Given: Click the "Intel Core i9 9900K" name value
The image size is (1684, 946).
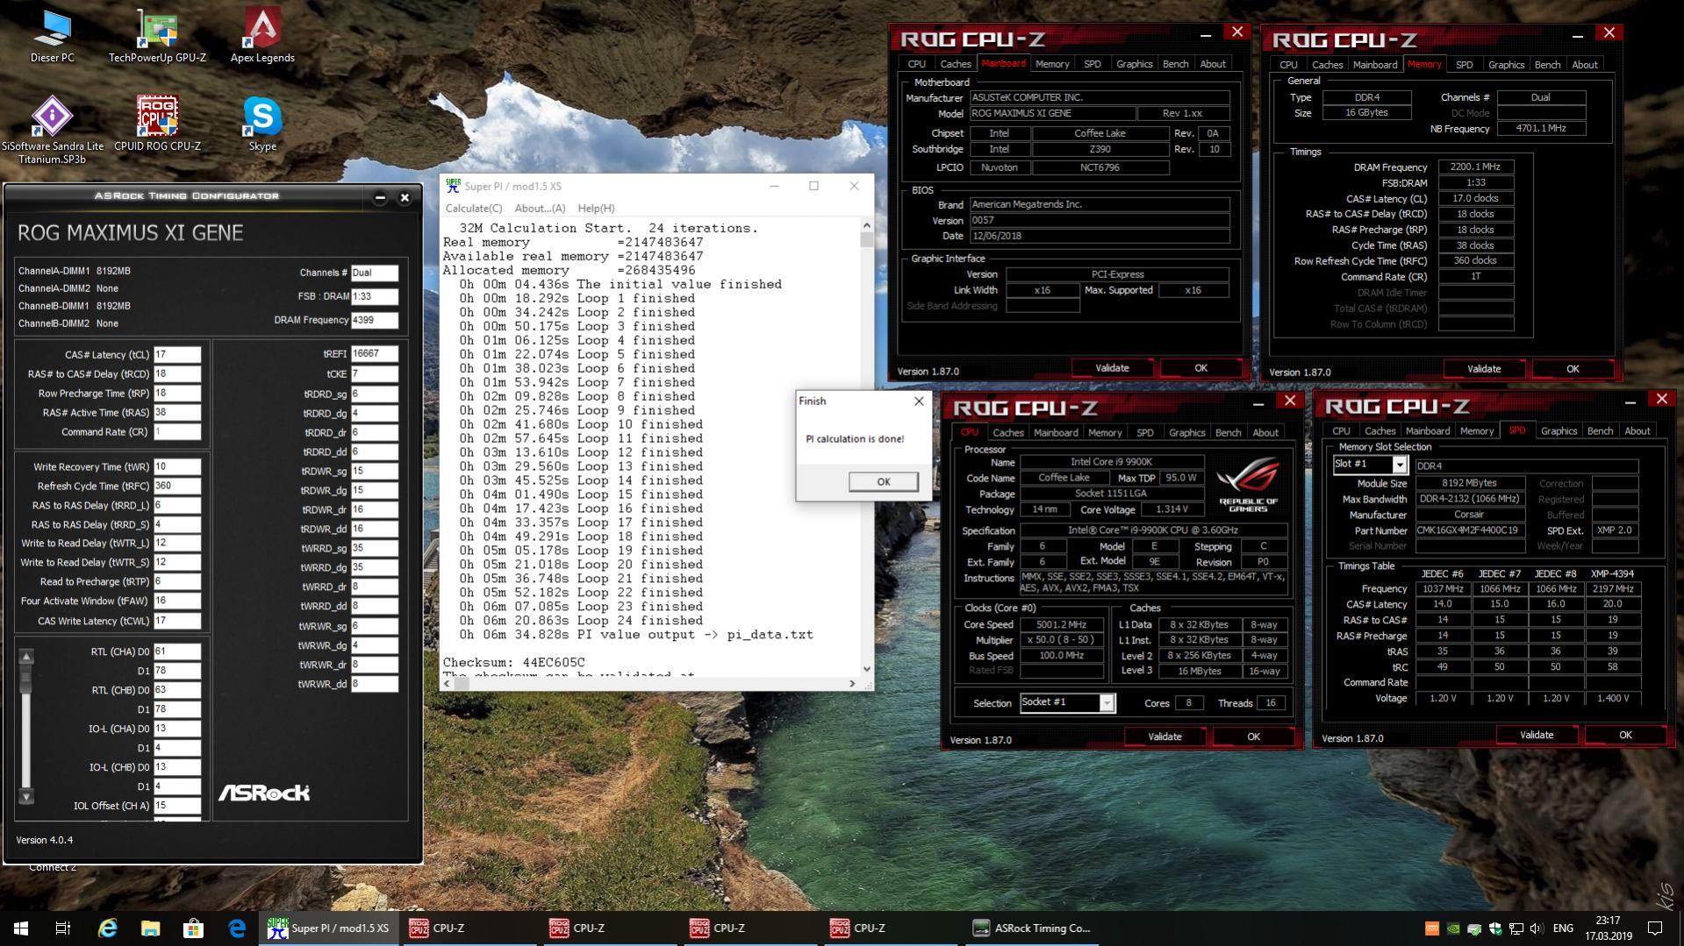Looking at the screenshot, I should pyautogui.click(x=1111, y=462).
